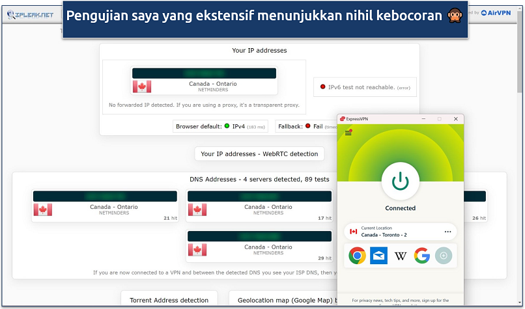Image resolution: width=525 pixels, height=309 pixels.
Task: Launch the Chrome shortcut in ExpressVPN
Action: (356, 256)
